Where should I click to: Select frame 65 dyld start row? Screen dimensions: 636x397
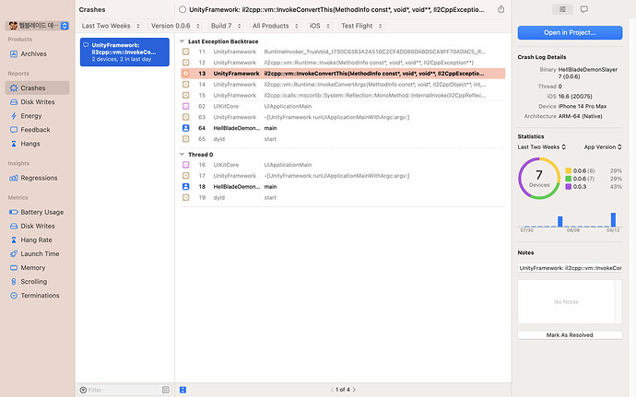point(343,139)
